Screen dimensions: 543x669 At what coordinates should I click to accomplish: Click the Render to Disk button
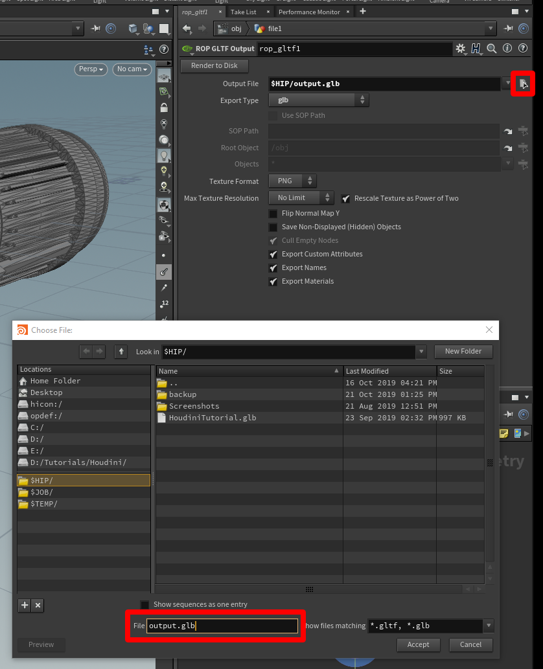(x=214, y=65)
